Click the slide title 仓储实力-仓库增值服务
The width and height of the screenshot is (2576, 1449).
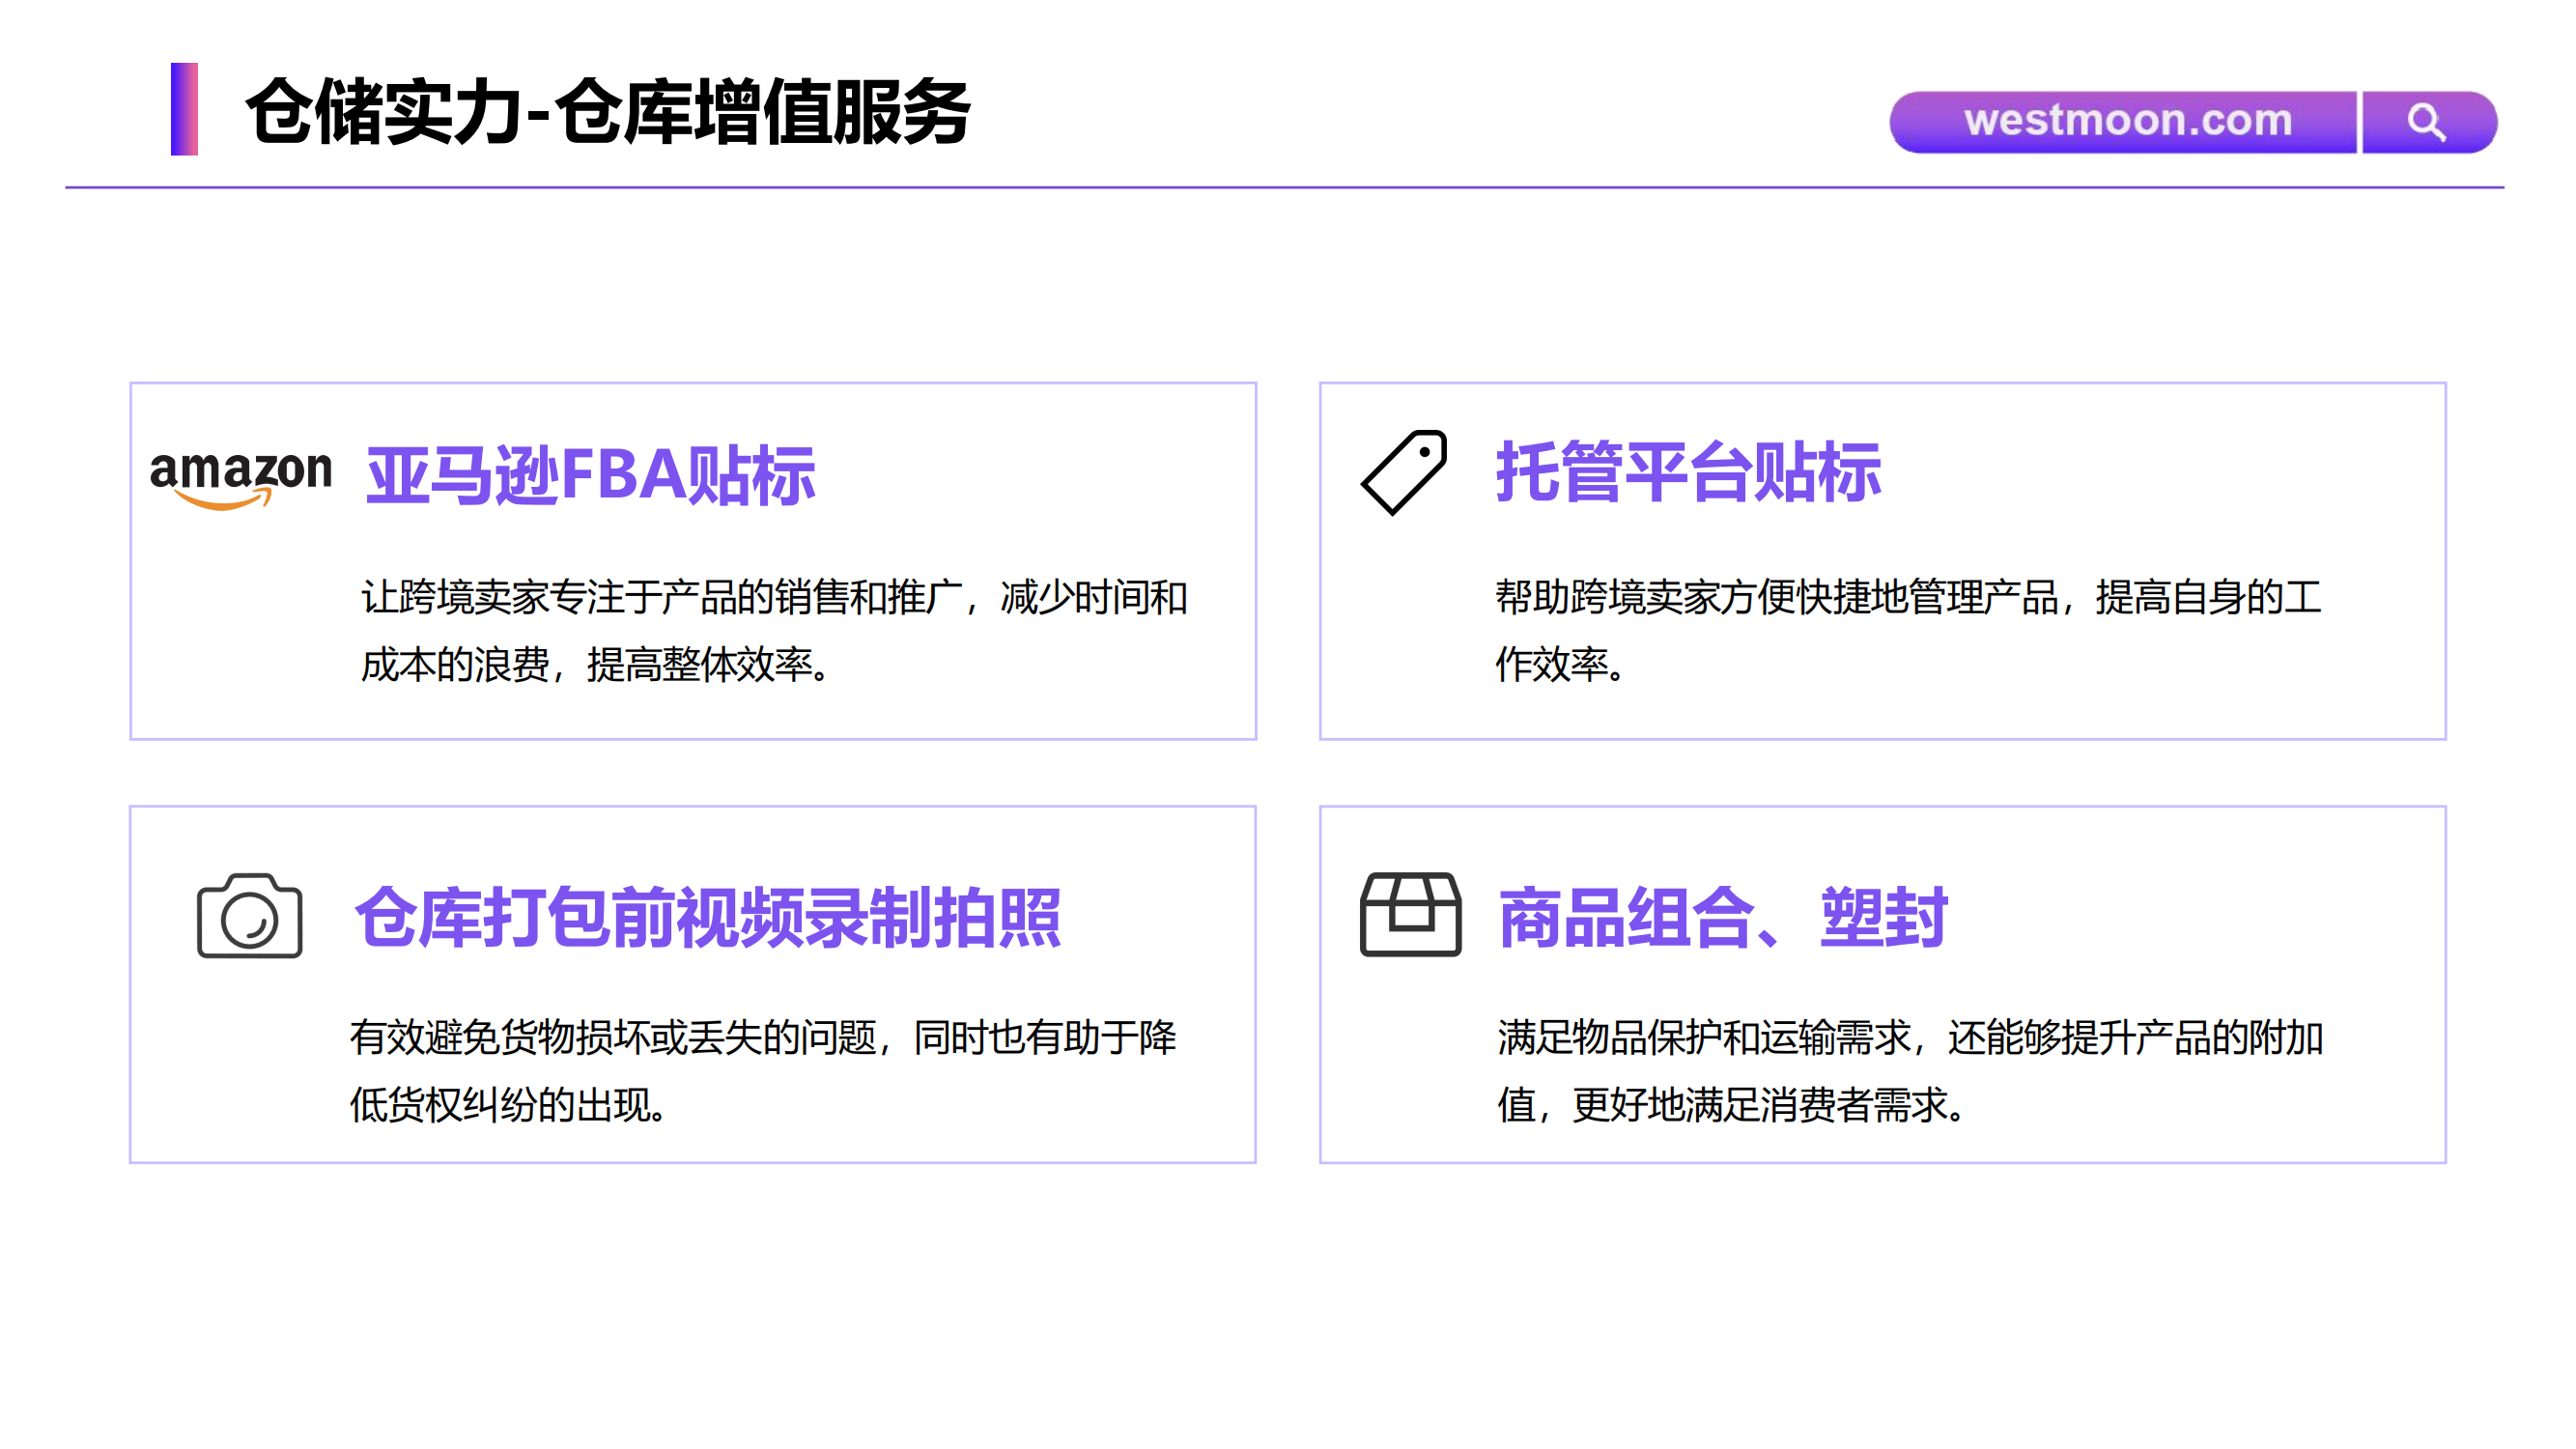(608, 111)
